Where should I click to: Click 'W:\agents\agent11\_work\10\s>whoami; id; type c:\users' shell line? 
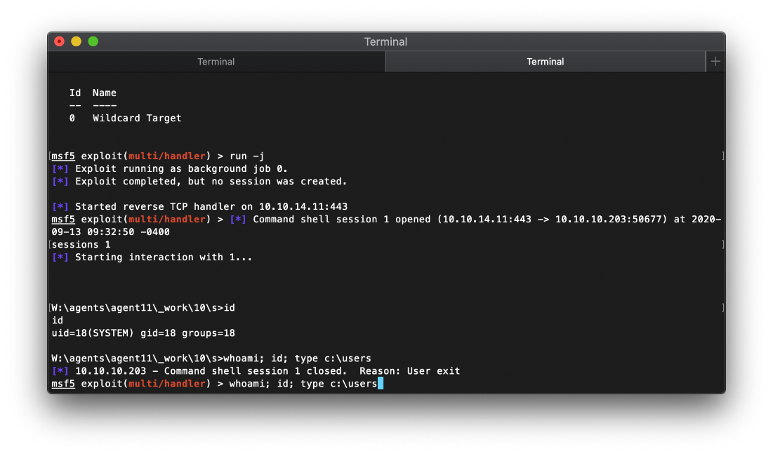click(211, 358)
